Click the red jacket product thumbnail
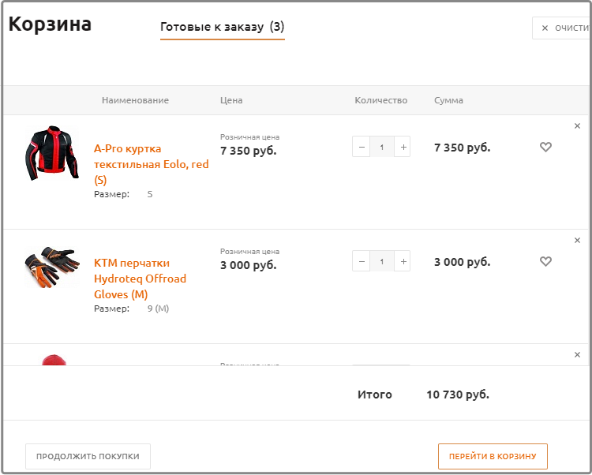The width and height of the screenshot is (592, 475). tap(52, 153)
